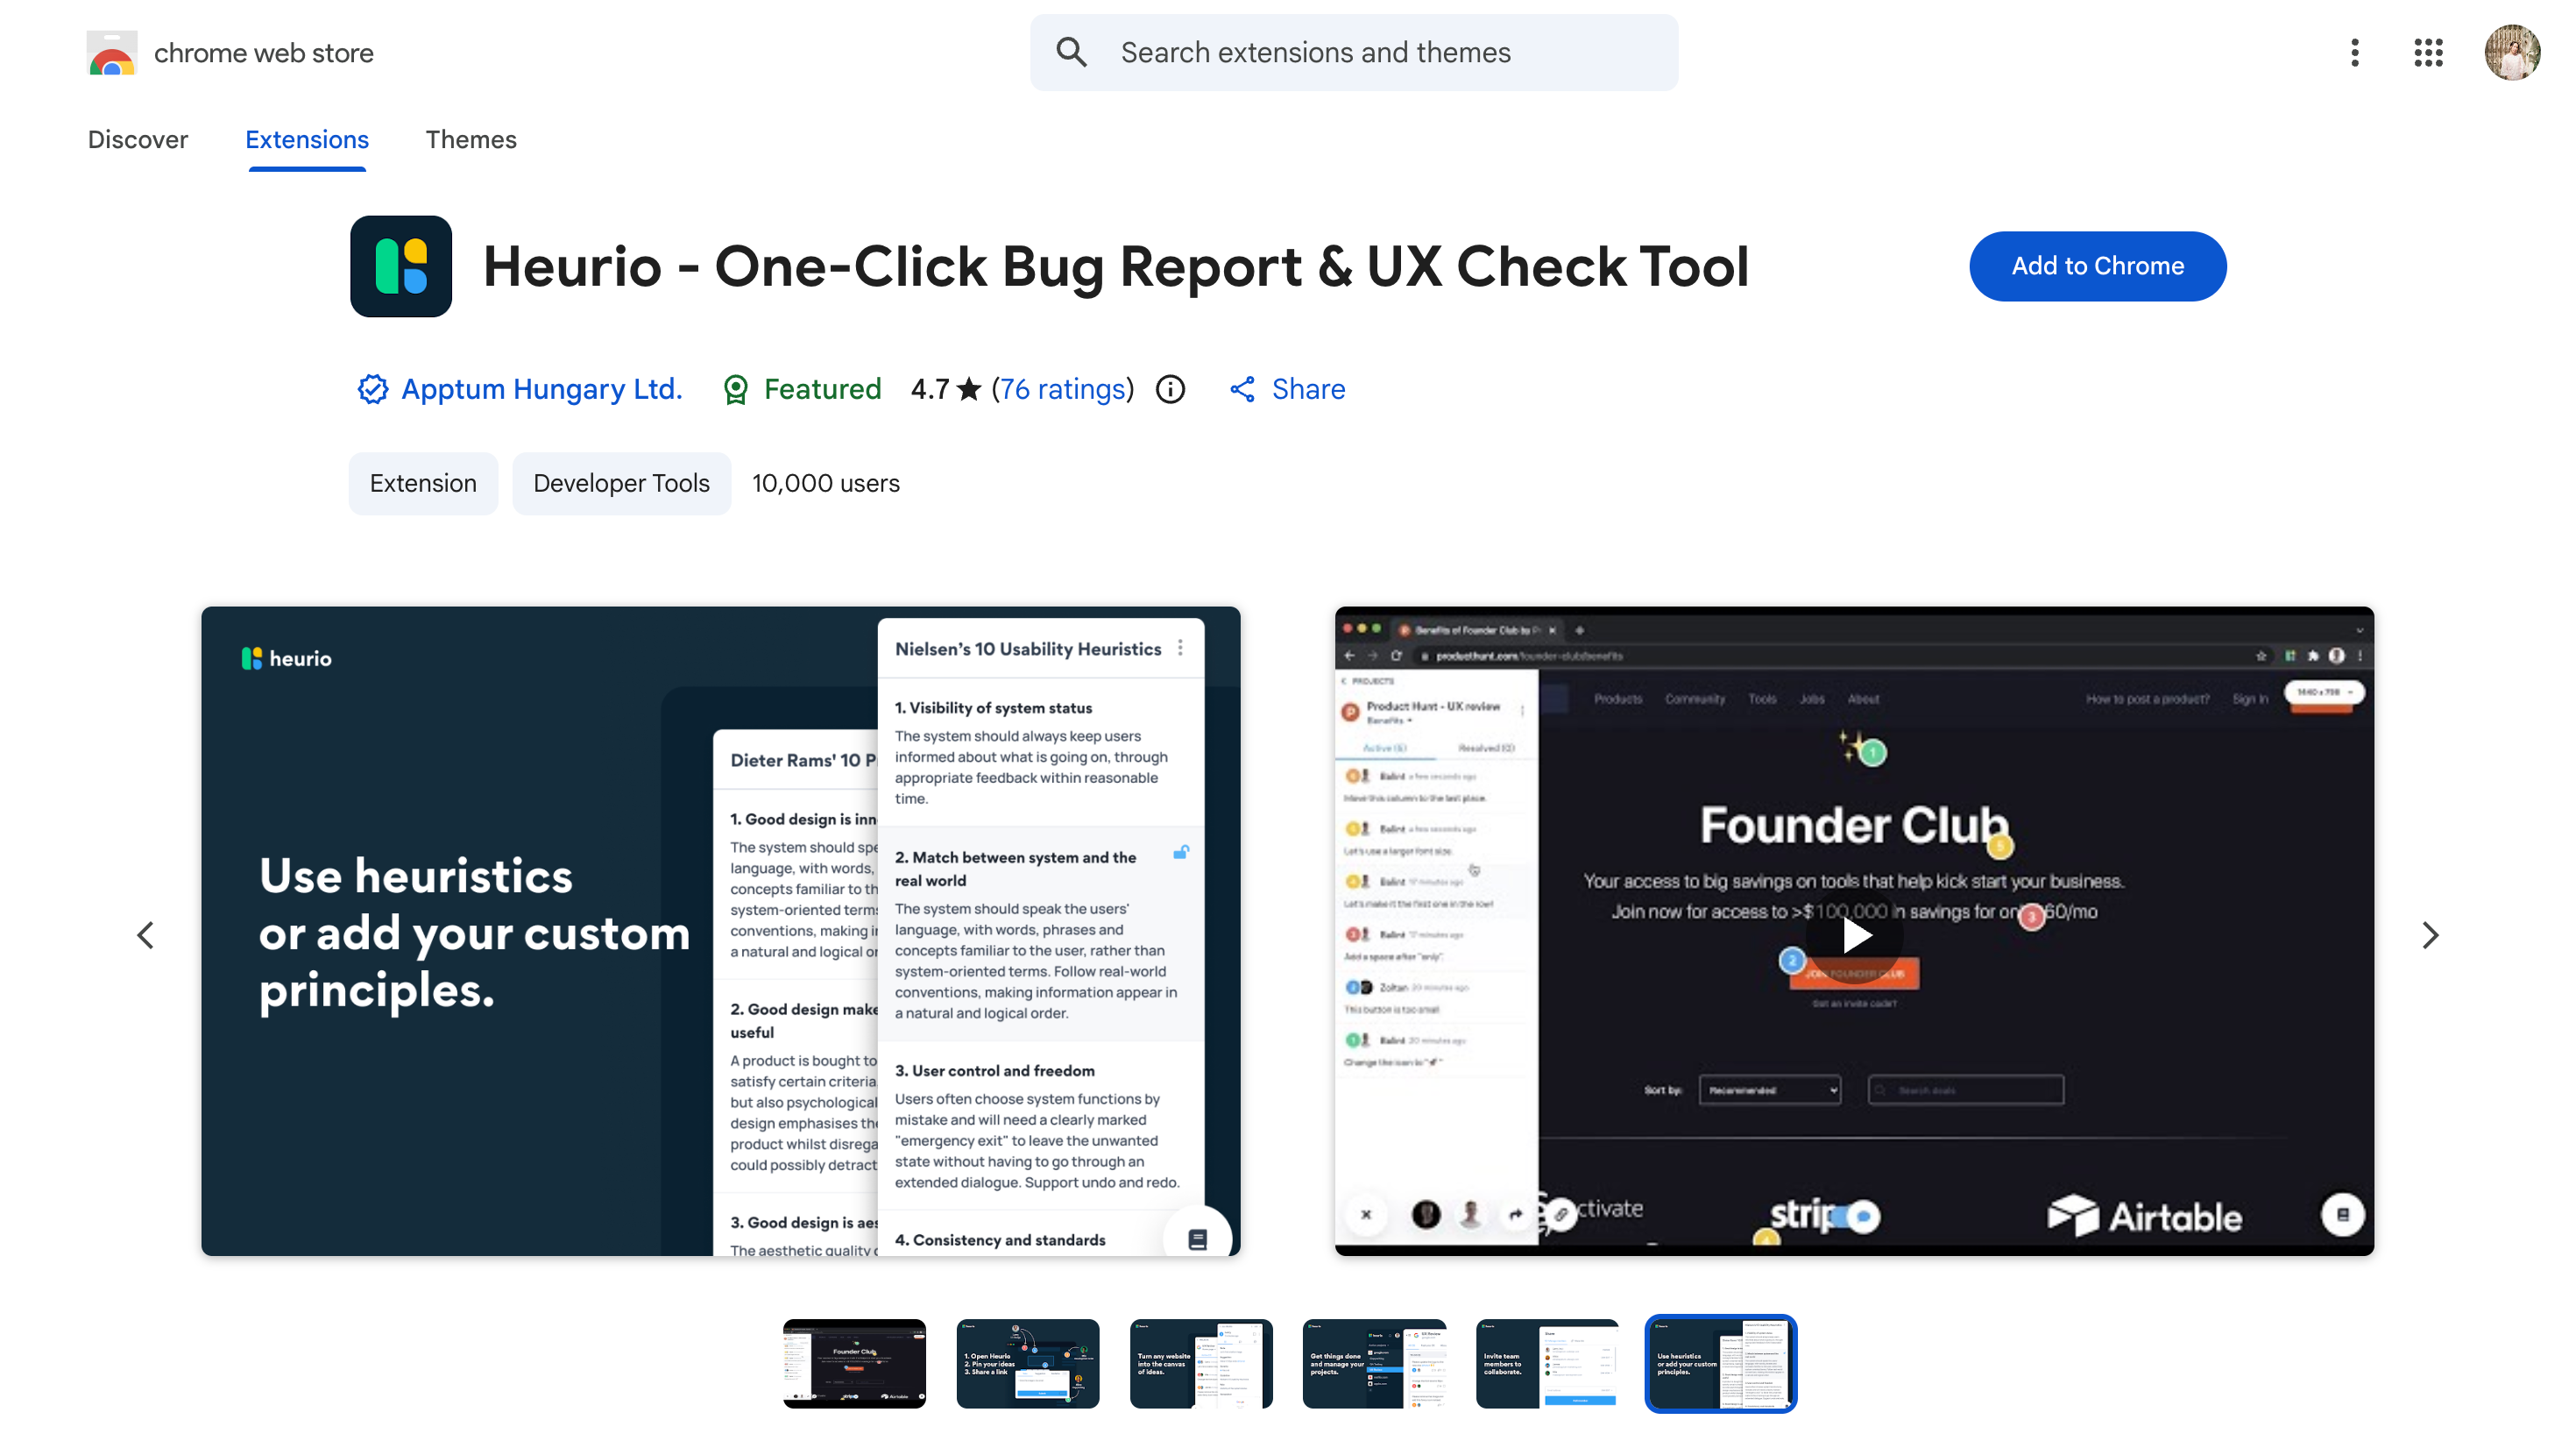Go back with the left carousel arrow
The width and height of the screenshot is (2576, 1455).
pyautogui.click(x=146, y=934)
